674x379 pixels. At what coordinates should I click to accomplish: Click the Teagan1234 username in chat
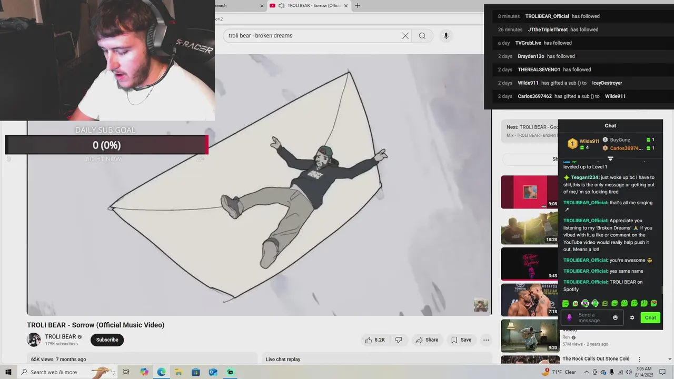pos(584,177)
